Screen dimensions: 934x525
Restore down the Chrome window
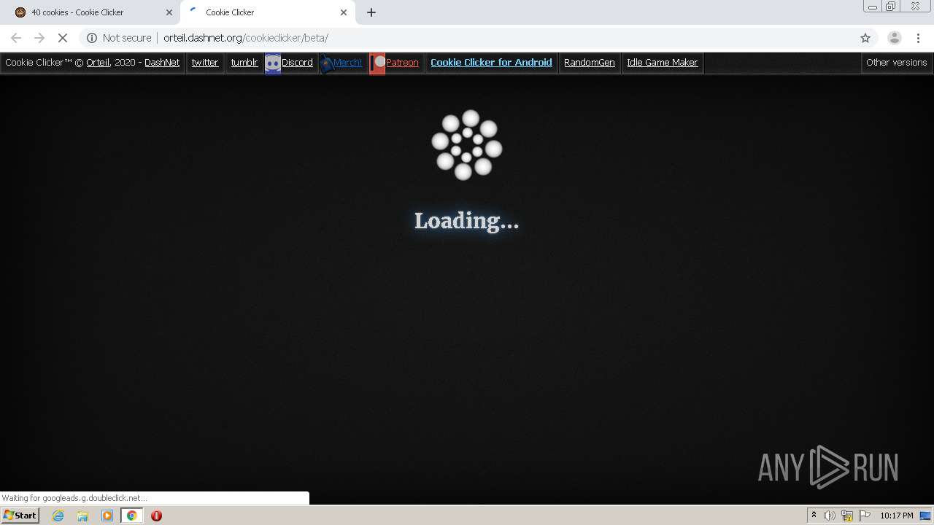tap(891, 7)
